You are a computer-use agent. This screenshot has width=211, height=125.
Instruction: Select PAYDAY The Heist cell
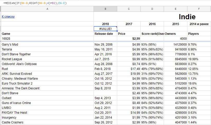(x=47, y=112)
